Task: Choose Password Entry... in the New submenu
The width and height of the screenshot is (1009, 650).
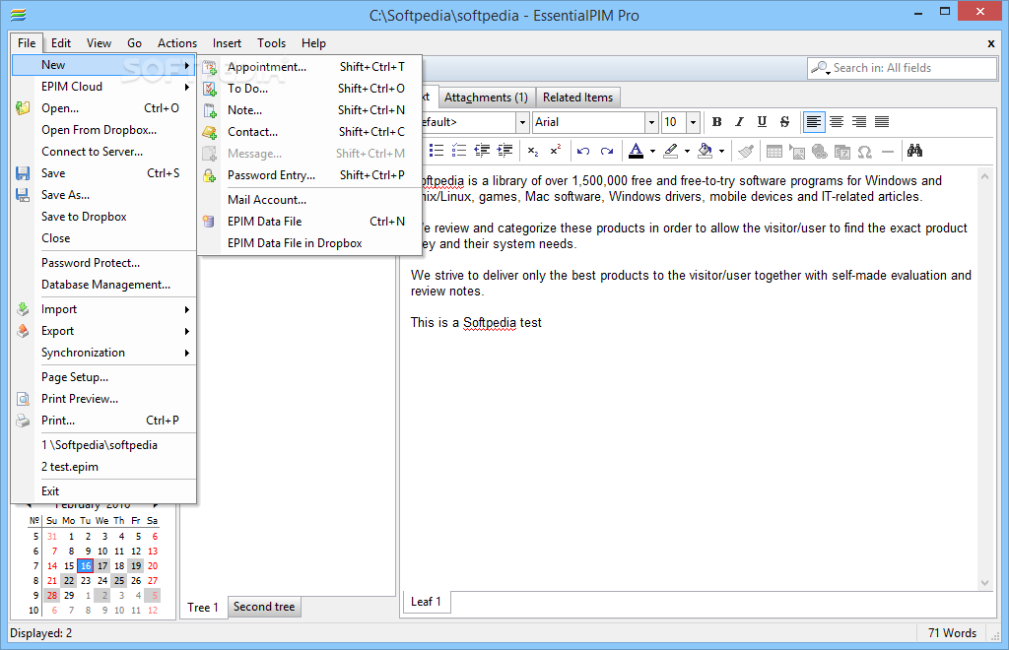Action: 309,175
